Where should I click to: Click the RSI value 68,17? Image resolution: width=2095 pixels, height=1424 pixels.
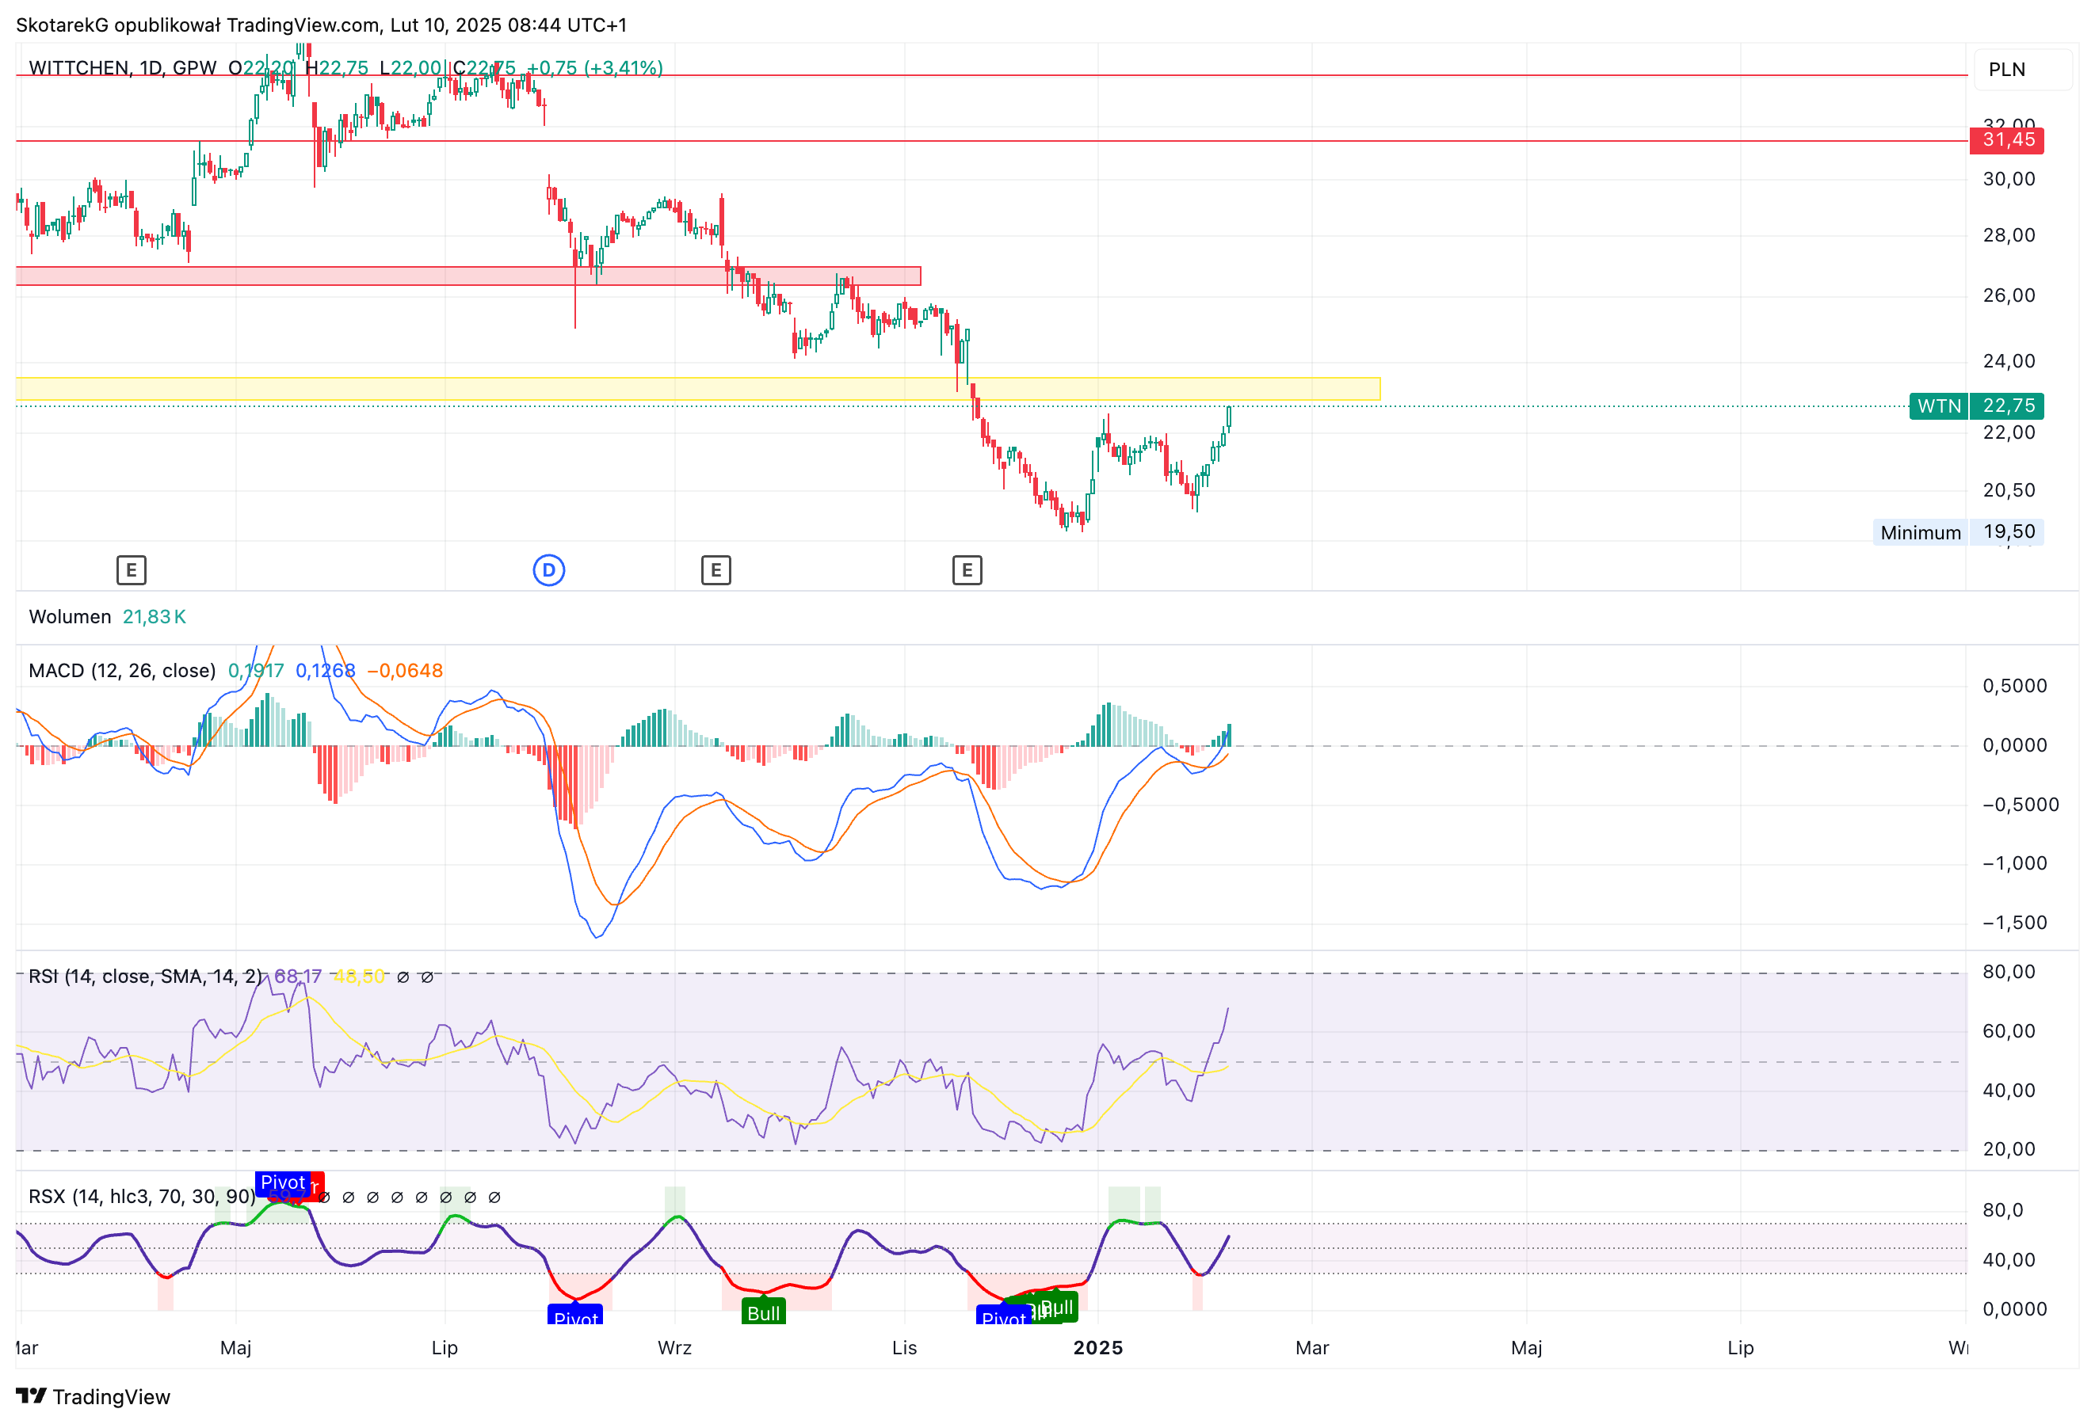[x=297, y=976]
